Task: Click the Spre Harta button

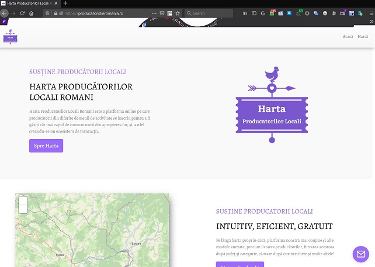Action: click(46, 145)
